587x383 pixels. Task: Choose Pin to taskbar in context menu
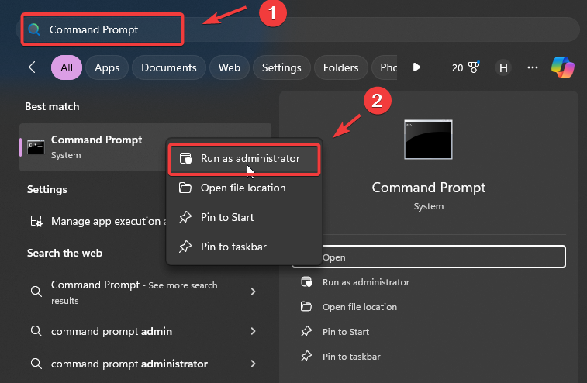(233, 247)
